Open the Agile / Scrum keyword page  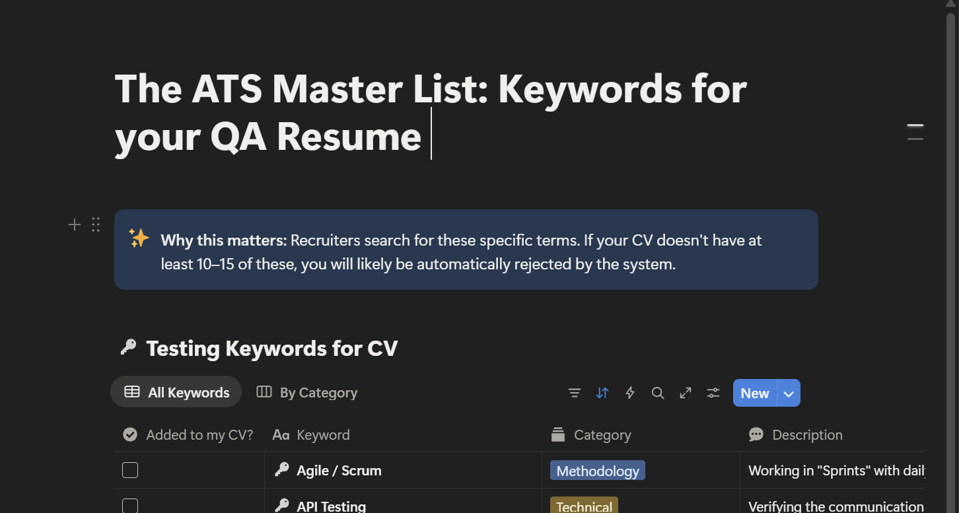pos(339,471)
